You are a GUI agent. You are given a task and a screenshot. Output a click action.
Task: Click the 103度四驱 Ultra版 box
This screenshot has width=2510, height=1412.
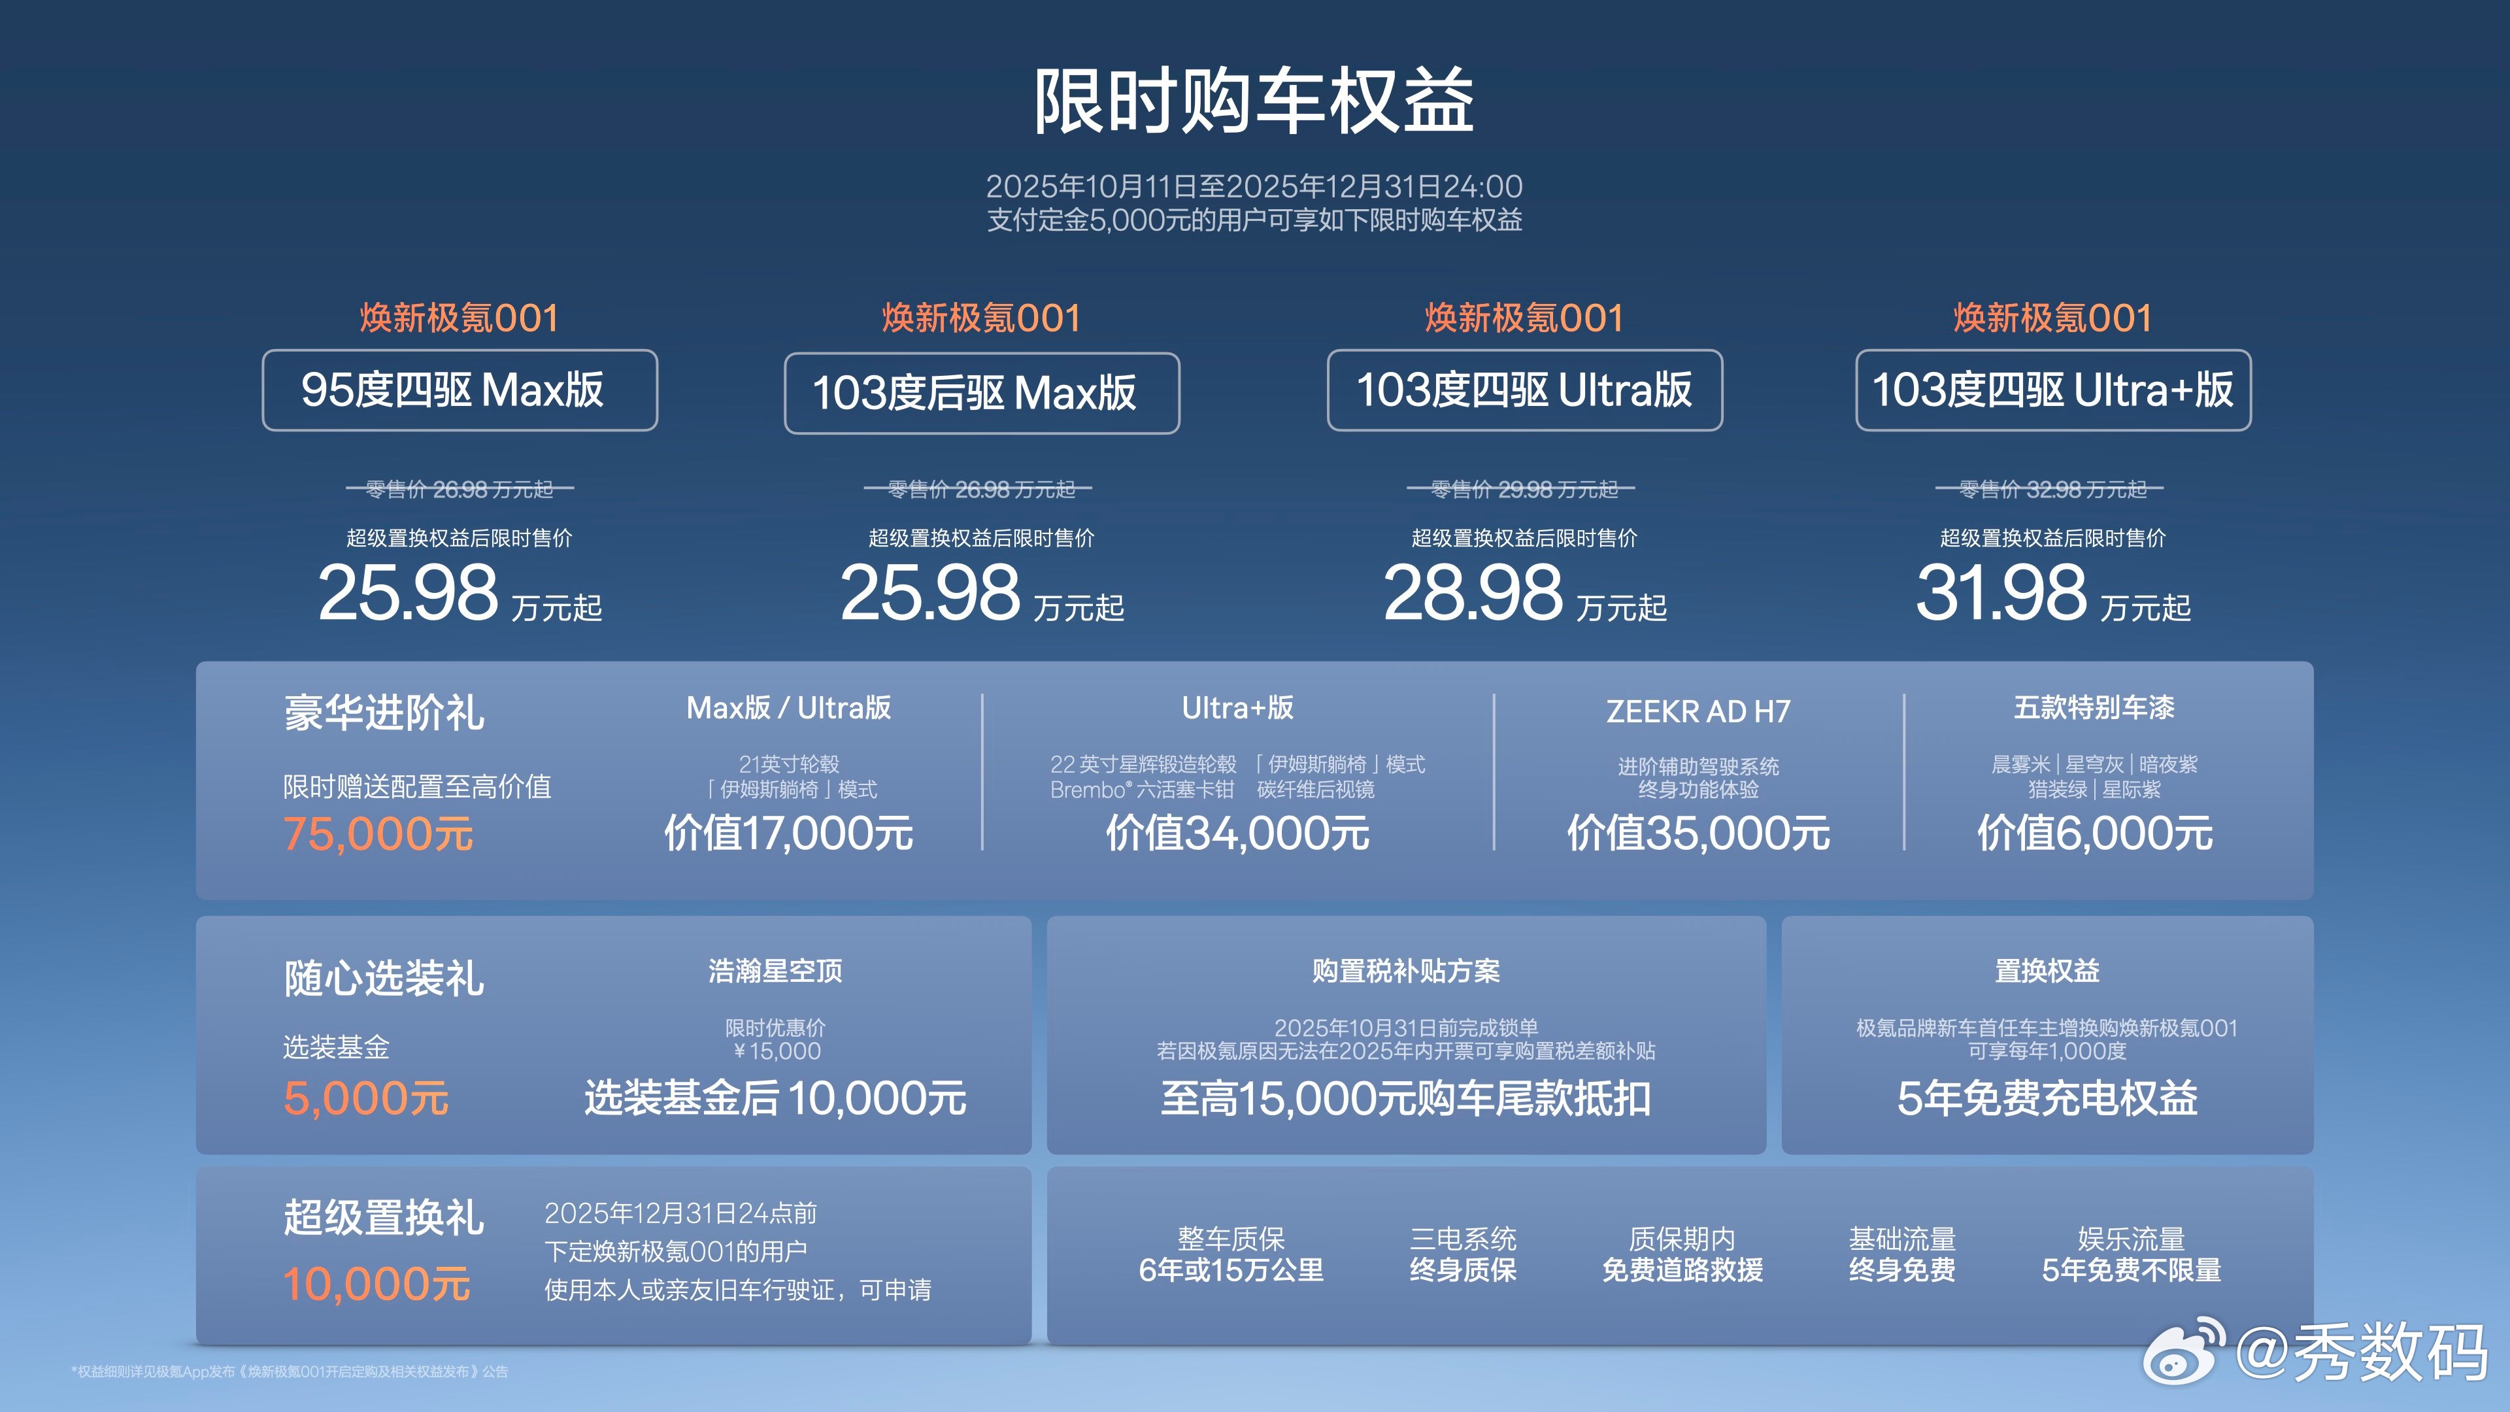[x=1524, y=390]
